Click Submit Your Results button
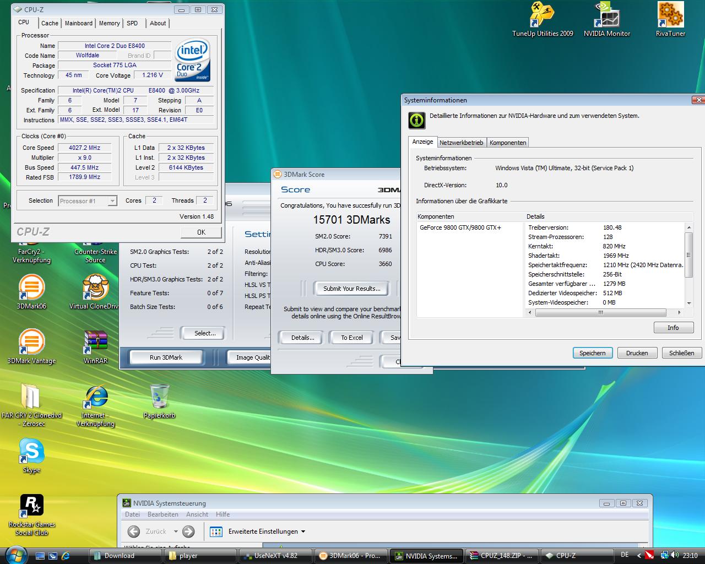 (351, 289)
